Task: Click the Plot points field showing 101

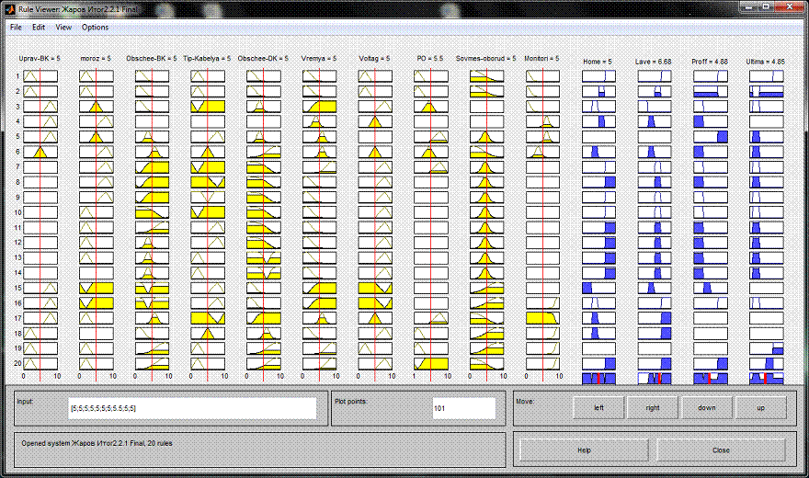Action: [x=463, y=407]
